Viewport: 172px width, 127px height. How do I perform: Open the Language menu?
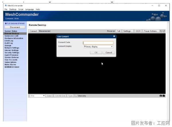[30, 9]
